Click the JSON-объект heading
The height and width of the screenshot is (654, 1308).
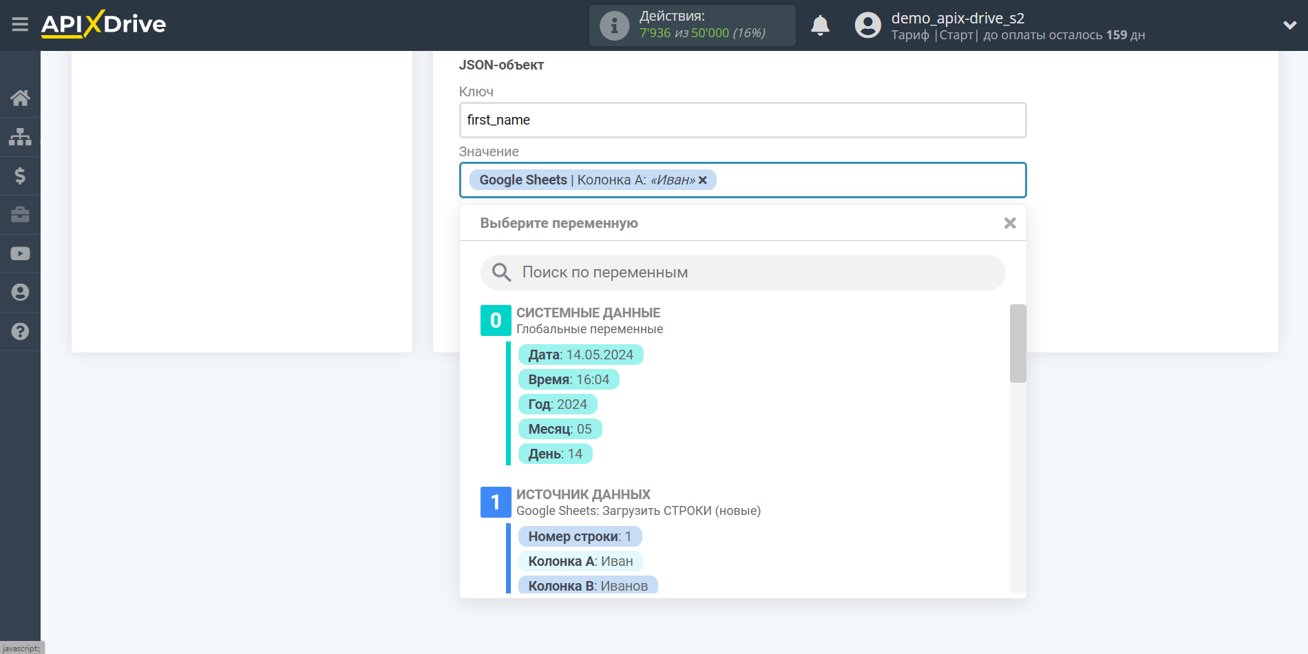coord(501,65)
